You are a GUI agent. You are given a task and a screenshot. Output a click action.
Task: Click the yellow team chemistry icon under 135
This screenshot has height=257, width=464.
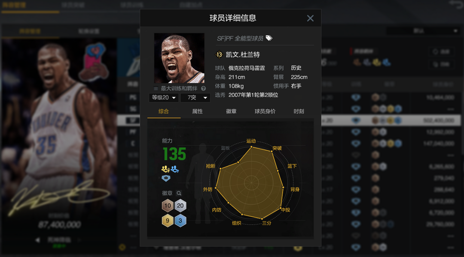pyautogui.click(x=165, y=169)
